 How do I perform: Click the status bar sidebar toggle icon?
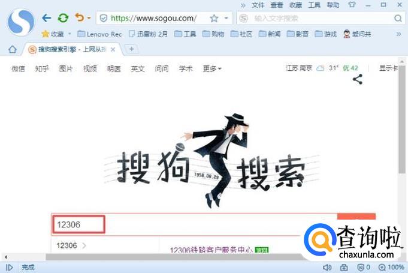[x=9, y=267]
